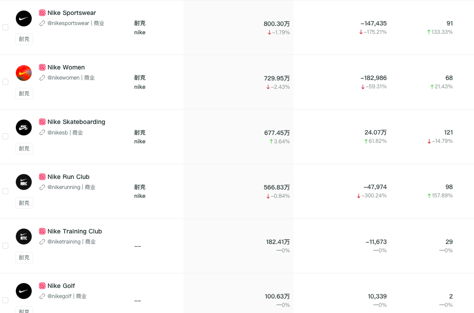Click Instagram icon beside Nike Golf

pyautogui.click(x=42, y=286)
